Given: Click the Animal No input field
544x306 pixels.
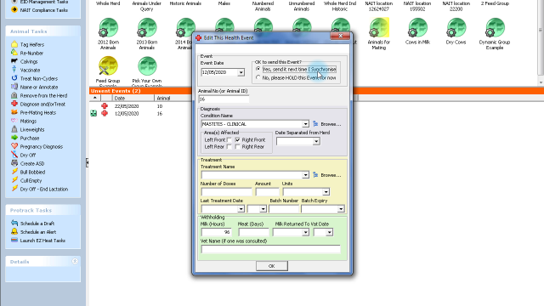Looking at the screenshot, I should pyautogui.click(x=224, y=99).
